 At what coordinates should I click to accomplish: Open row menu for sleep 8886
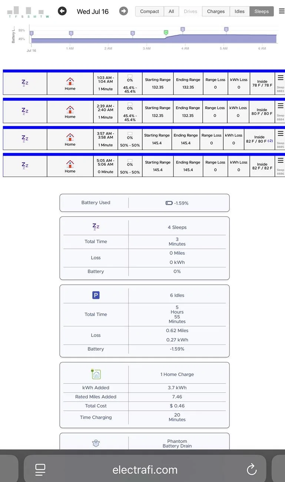pyautogui.click(x=281, y=161)
